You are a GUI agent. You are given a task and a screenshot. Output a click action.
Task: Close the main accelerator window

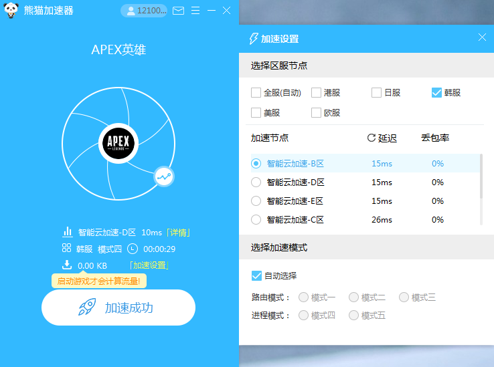pos(226,11)
